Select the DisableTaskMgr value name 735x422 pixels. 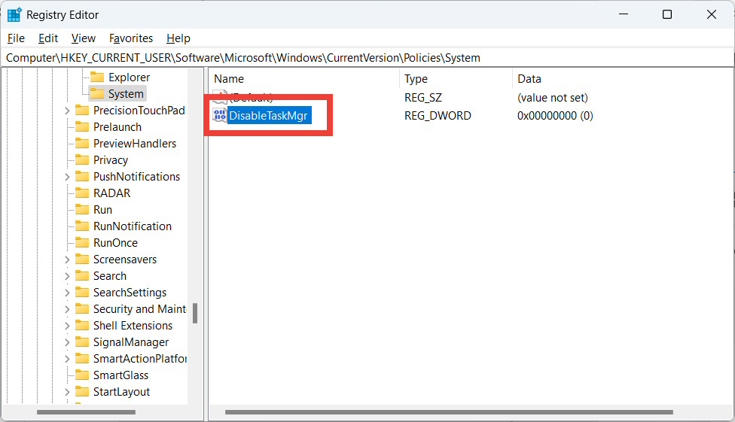[x=268, y=116]
